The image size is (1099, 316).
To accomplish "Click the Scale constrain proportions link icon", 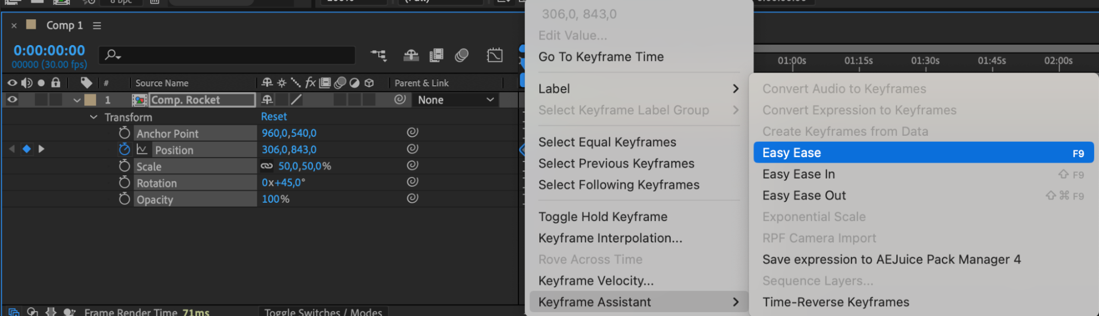I will pyautogui.click(x=267, y=166).
